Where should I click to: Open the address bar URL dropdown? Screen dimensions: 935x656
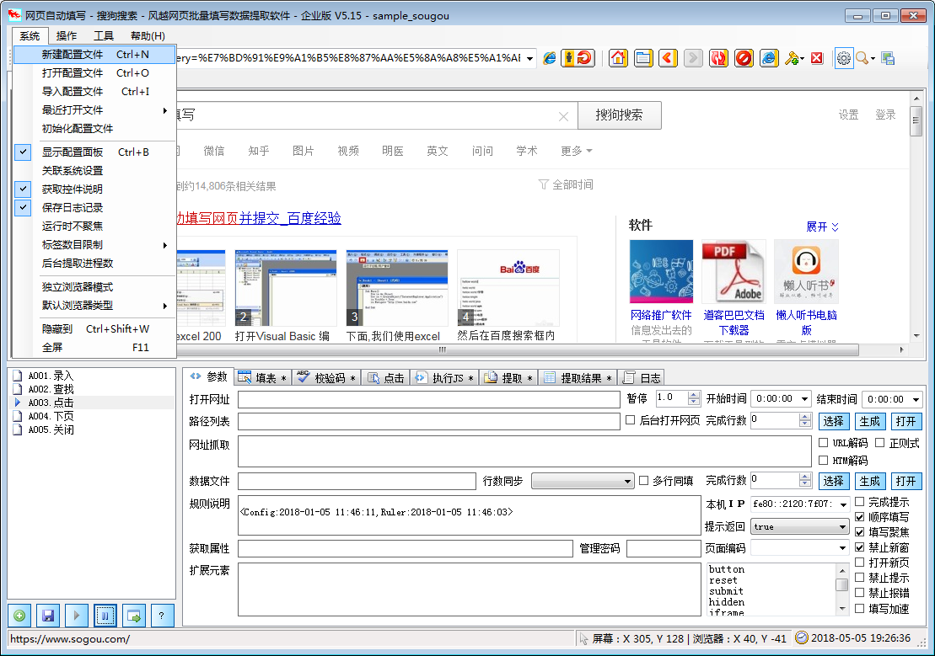[x=529, y=58]
